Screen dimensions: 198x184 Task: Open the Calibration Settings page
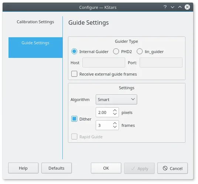35,22
